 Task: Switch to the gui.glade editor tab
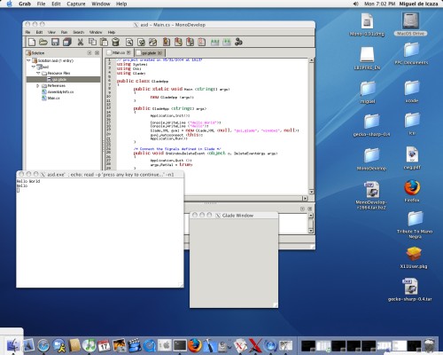point(150,53)
